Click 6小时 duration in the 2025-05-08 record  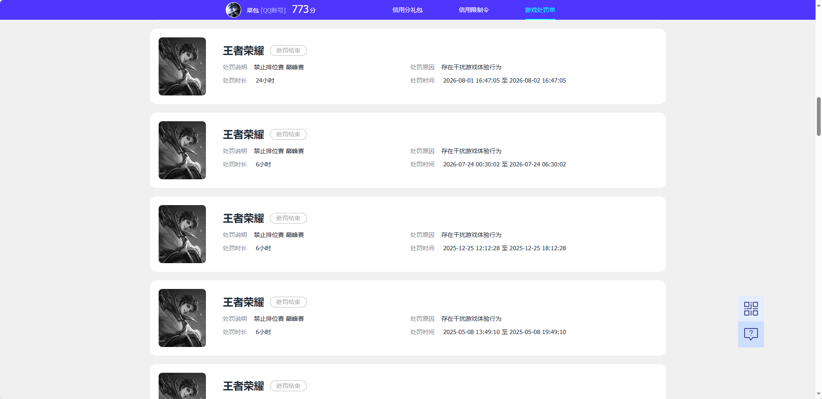(263, 332)
